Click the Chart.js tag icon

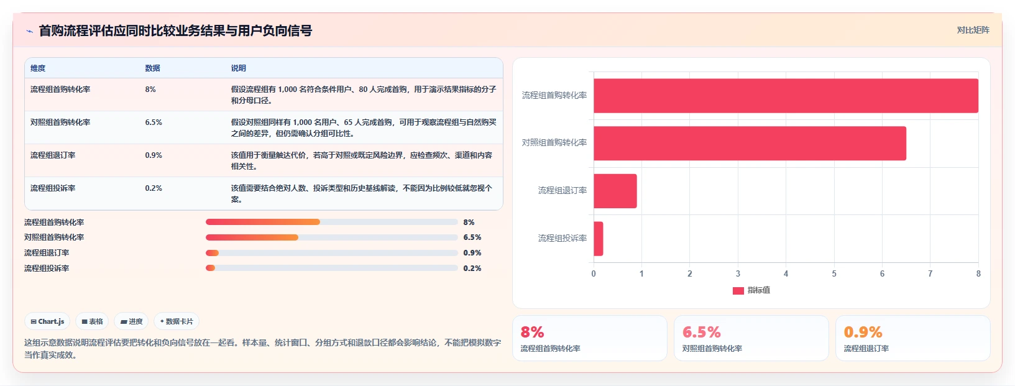(34, 321)
